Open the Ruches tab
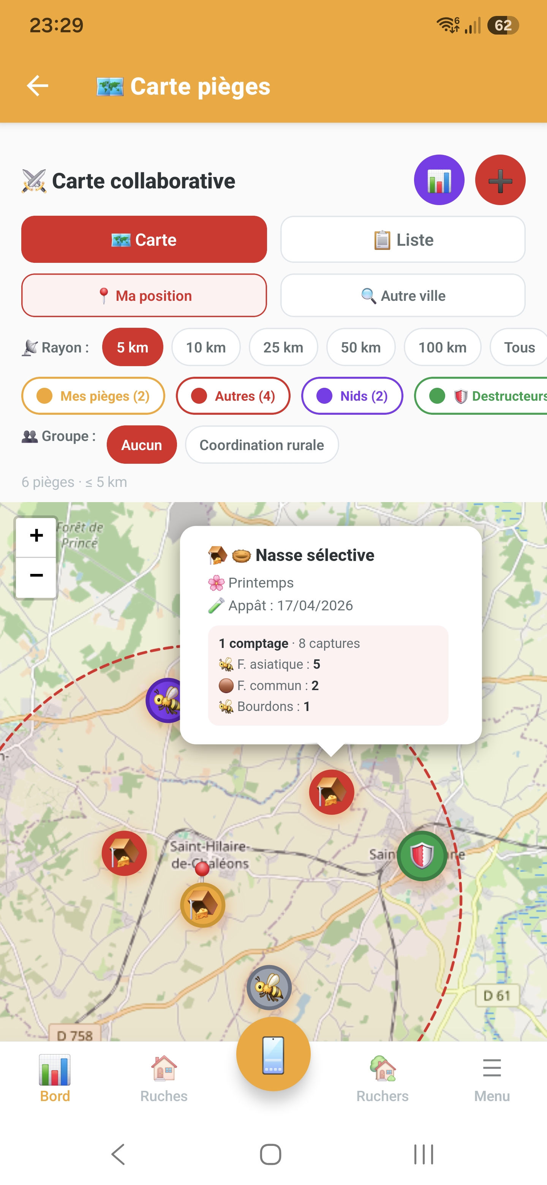Viewport: 547px width, 1185px height. 164,1079
